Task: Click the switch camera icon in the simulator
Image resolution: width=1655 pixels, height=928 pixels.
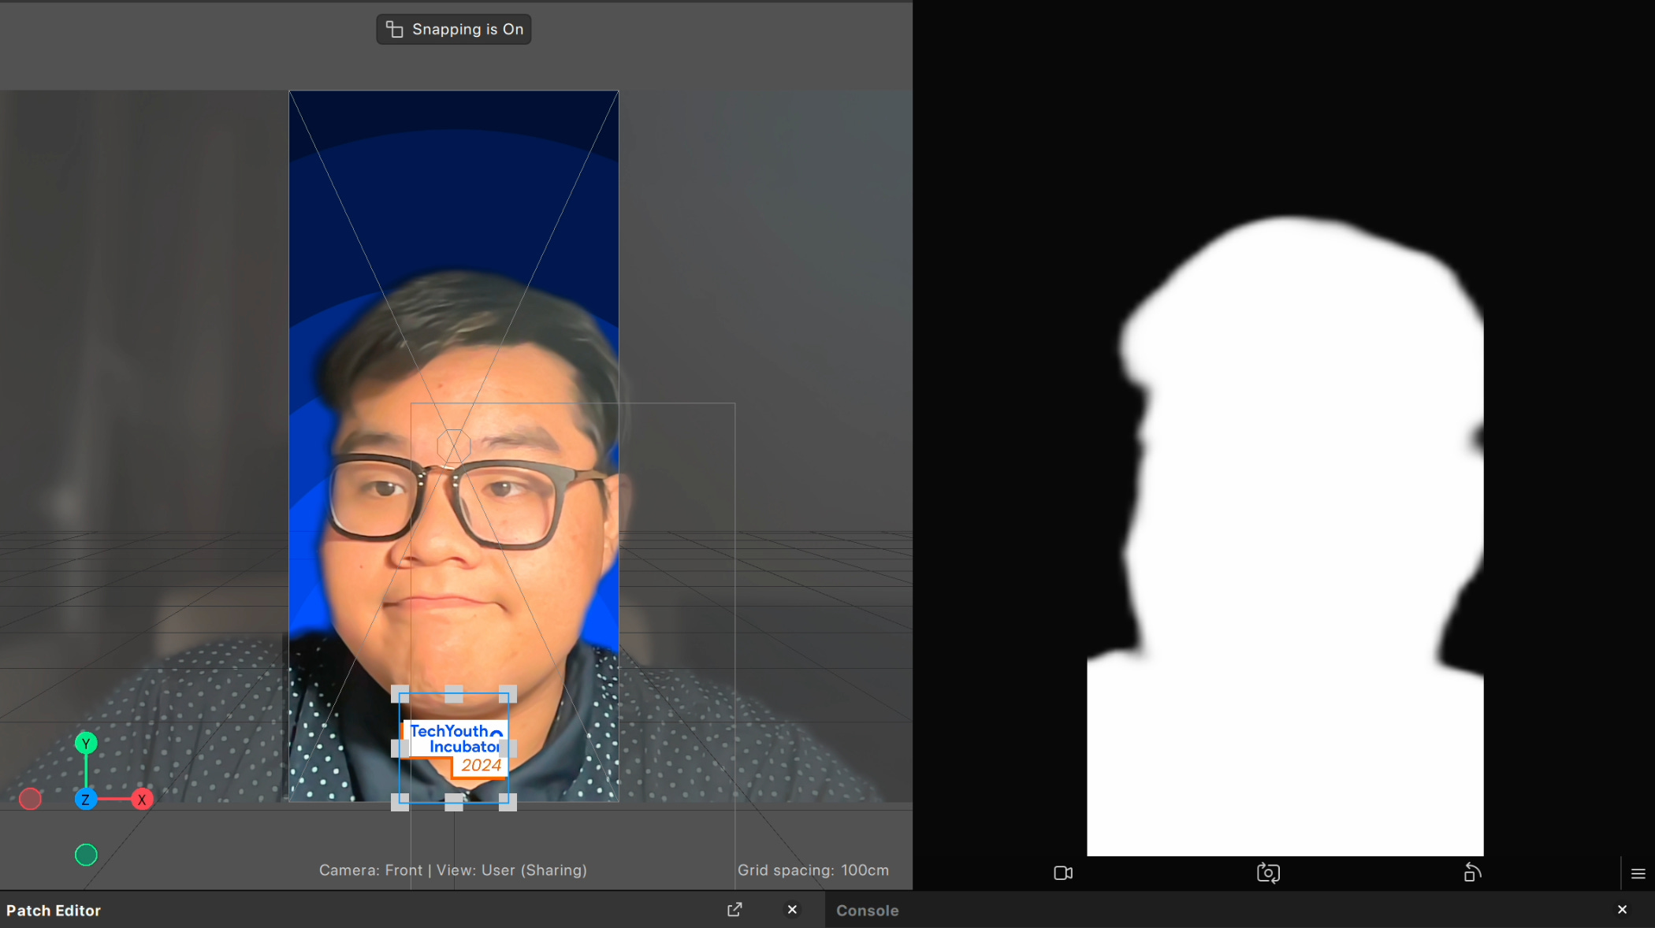Action: 1268,873
